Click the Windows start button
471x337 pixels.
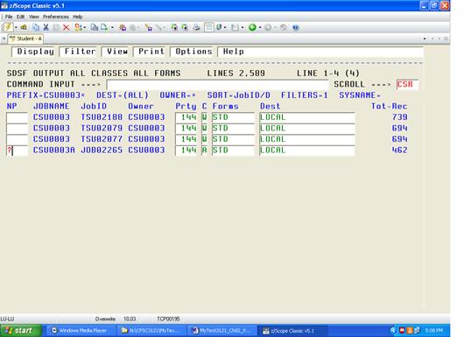(x=21, y=330)
